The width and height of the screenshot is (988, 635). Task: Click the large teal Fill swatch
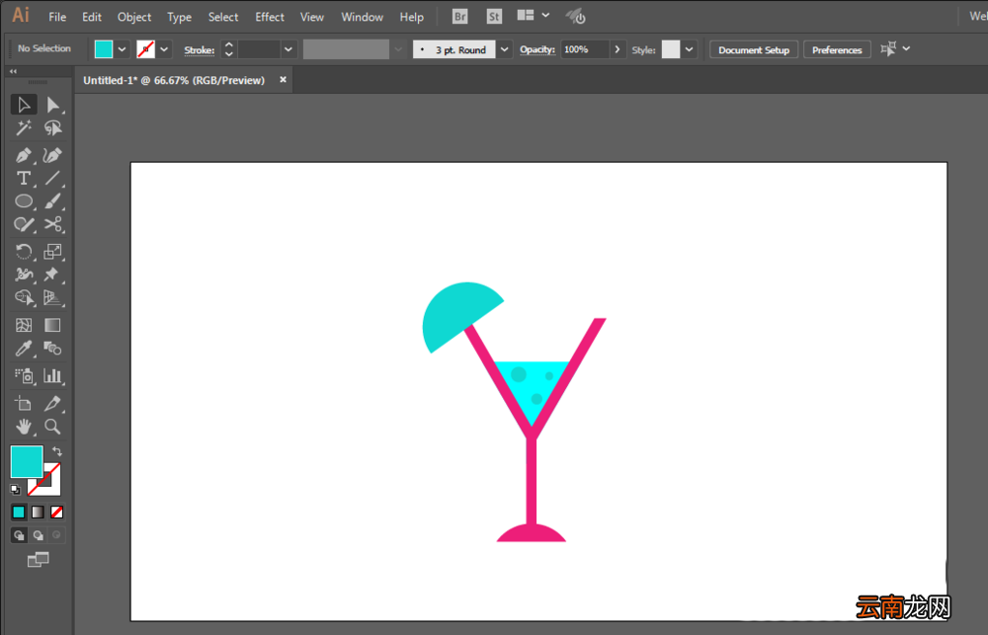27,461
